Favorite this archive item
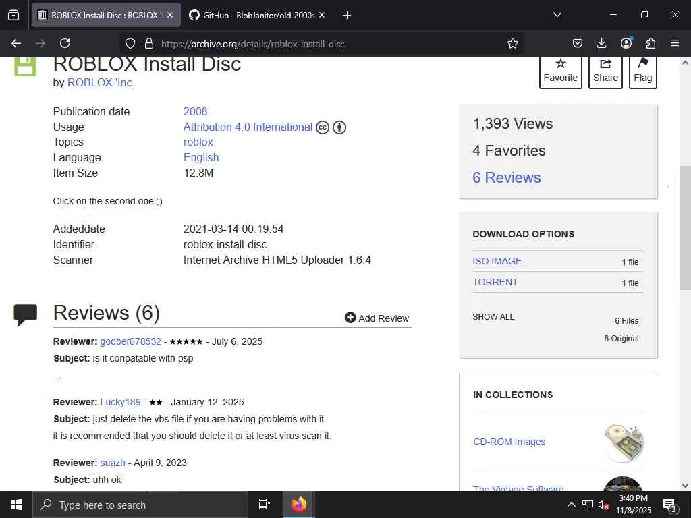The image size is (691, 518). click(561, 71)
